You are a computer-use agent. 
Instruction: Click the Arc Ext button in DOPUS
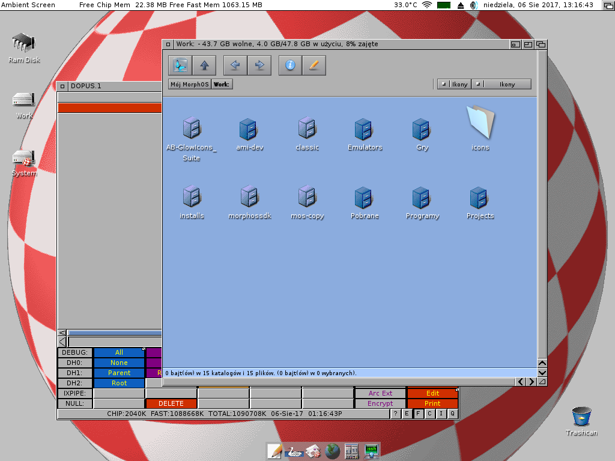(x=380, y=393)
